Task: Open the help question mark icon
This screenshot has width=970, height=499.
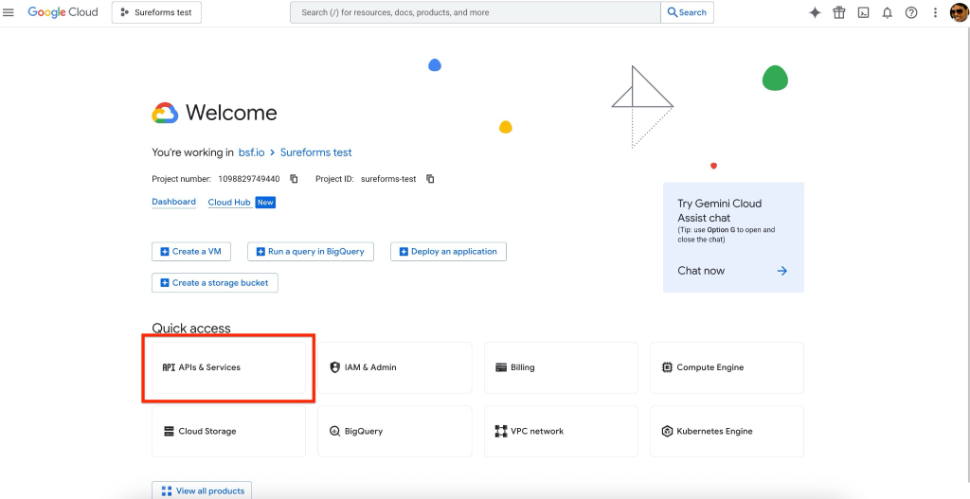Action: pos(911,12)
